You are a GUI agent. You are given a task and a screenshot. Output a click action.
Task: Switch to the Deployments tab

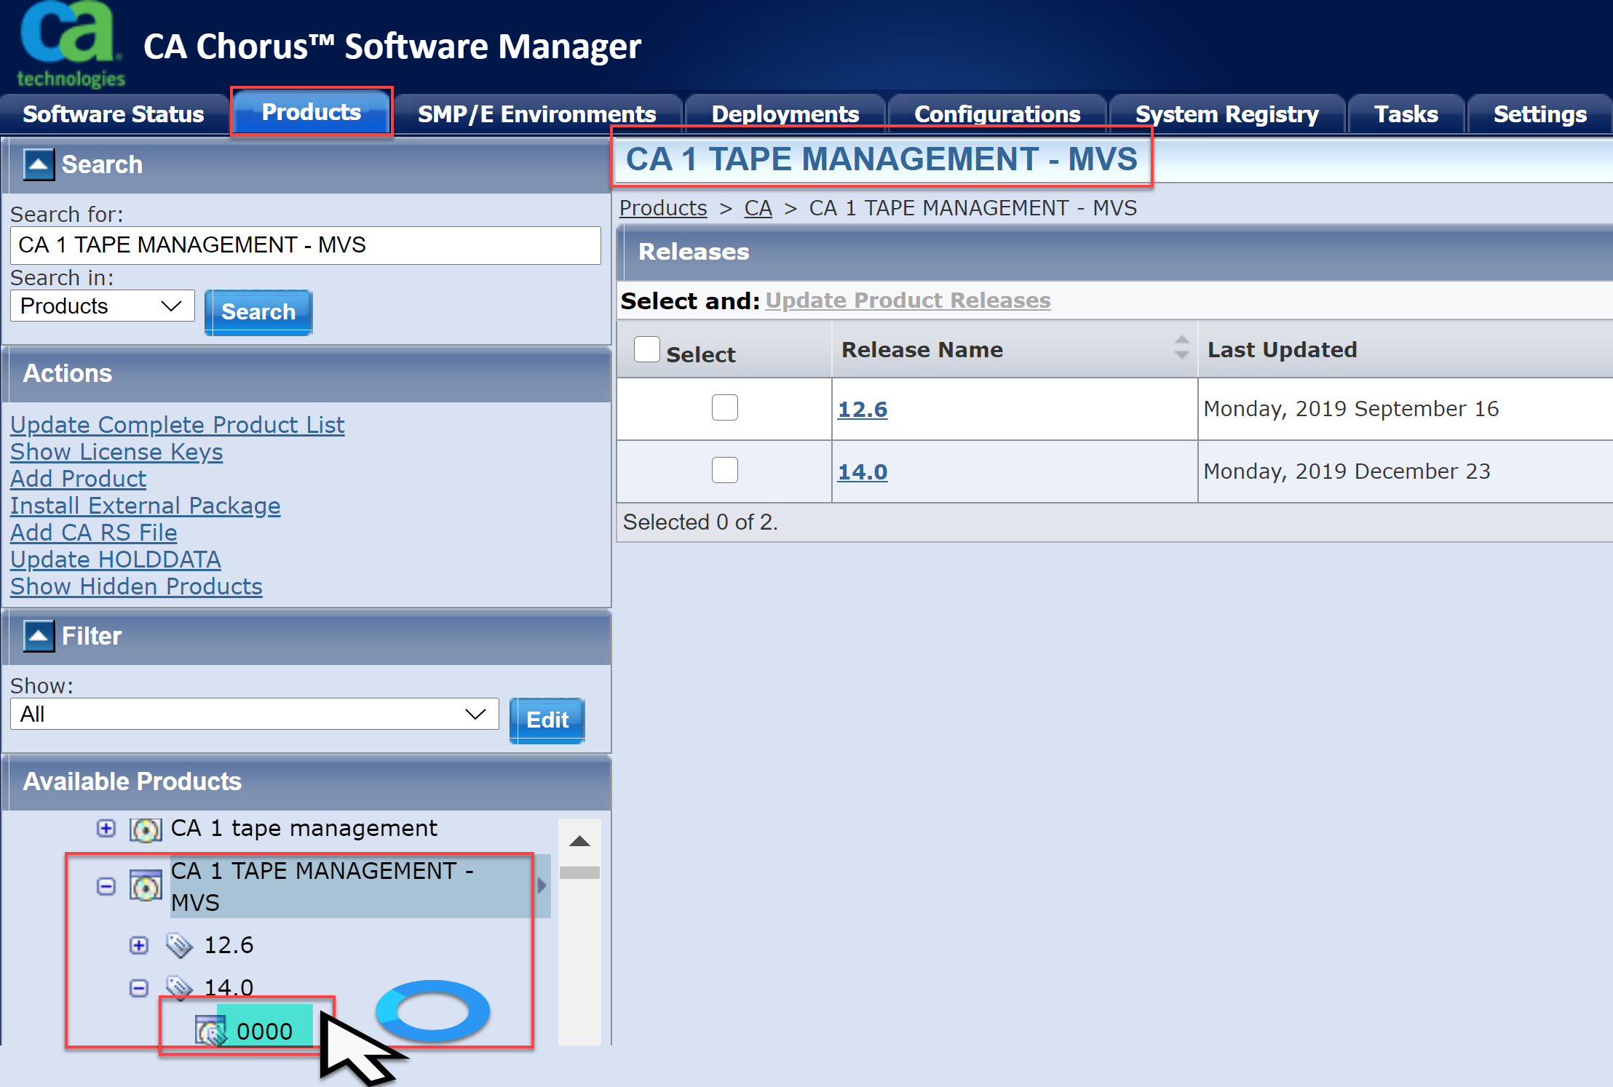(x=785, y=114)
